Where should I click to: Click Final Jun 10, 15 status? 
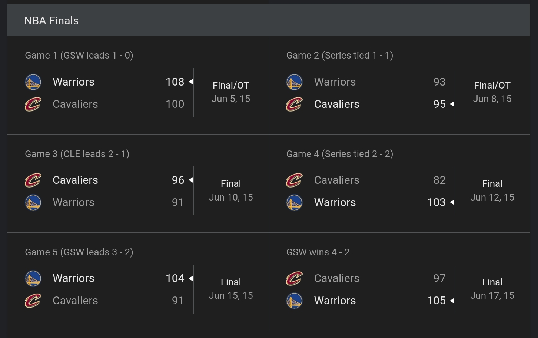(x=231, y=190)
